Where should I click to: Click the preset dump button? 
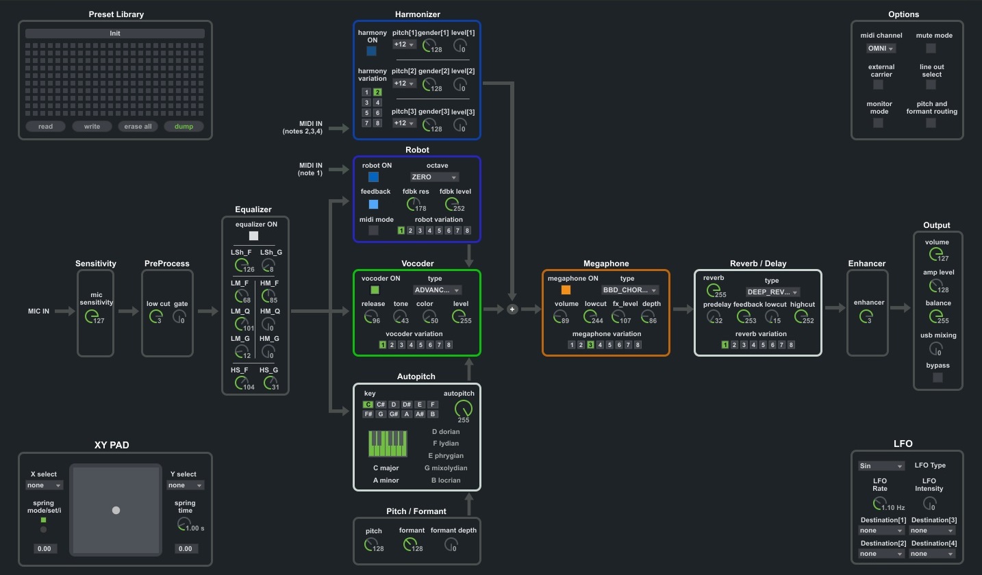(184, 127)
